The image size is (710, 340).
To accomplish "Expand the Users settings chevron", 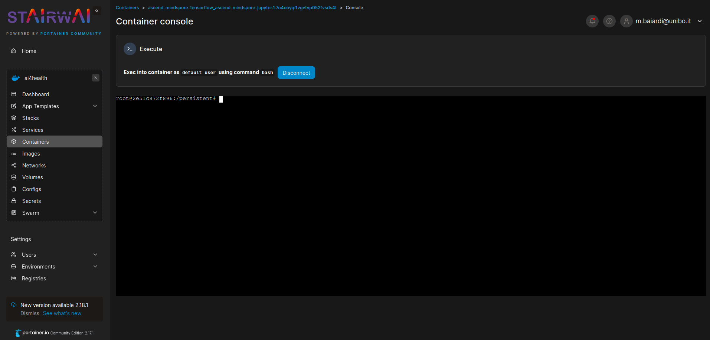I will click(x=95, y=255).
